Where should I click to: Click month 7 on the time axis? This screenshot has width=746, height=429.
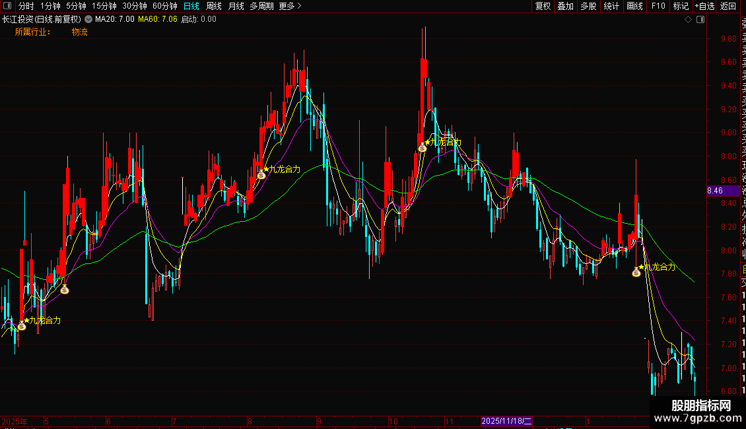tap(174, 421)
